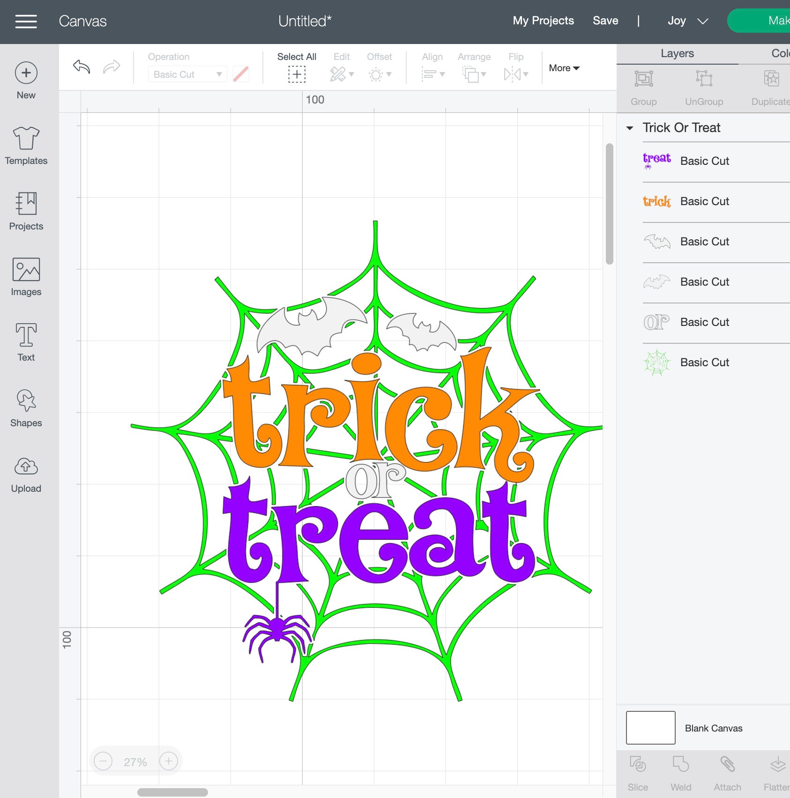Expand the More toolbar menu
The width and height of the screenshot is (790, 798).
click(x=564, y=68)
